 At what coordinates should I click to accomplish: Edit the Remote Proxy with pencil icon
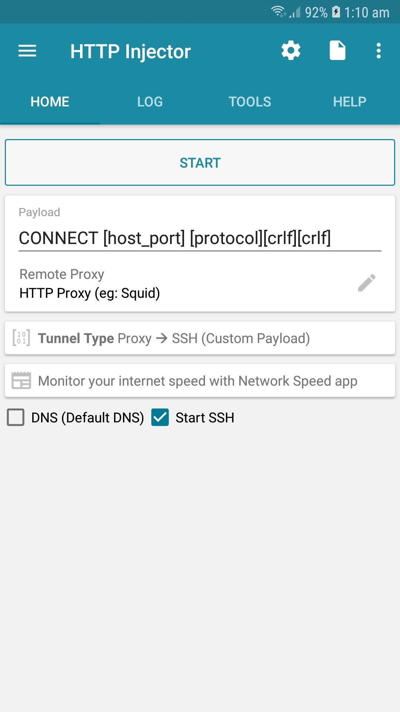367,283
